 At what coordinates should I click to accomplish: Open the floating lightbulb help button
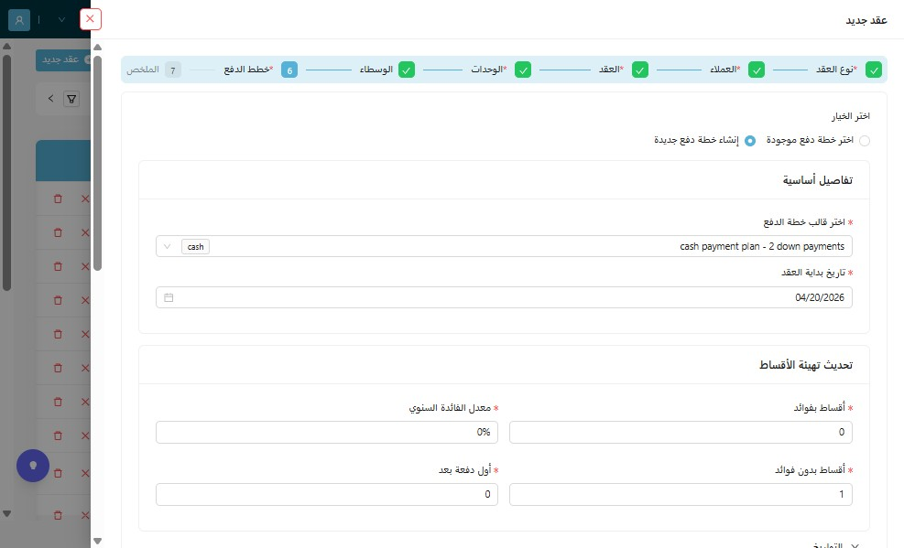tap(33, 465)
